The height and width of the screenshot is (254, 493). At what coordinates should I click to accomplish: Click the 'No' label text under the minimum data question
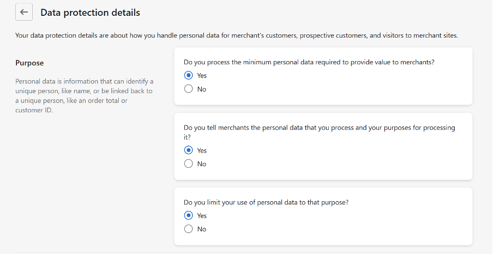pyautogui.click(x=202, y=89)
